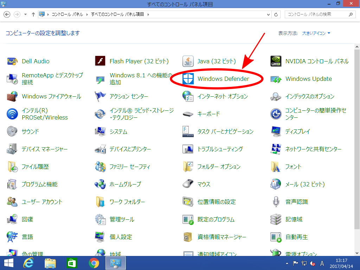The image size is (360, 270).
Task: Open ネットワークと共有センター icon
Action: [x=276, y=149]
